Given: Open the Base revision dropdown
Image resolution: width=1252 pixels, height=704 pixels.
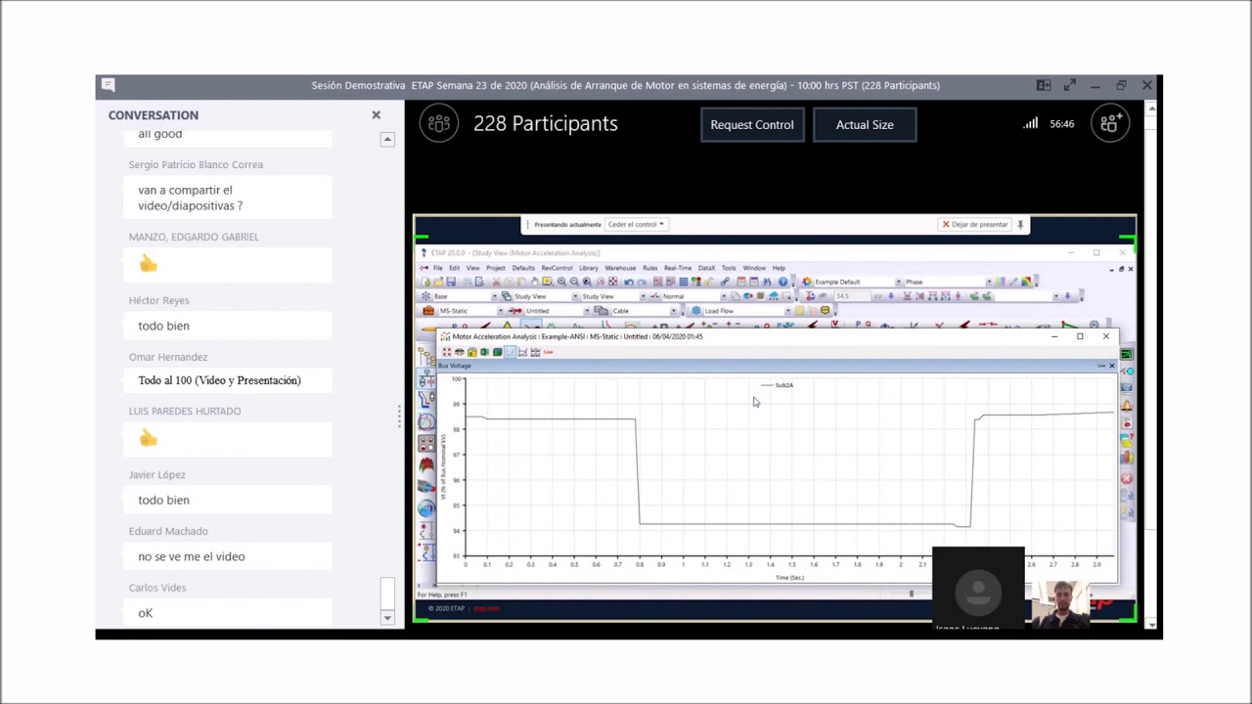Looking at the screenshot, I should click(x=495, y=296).
